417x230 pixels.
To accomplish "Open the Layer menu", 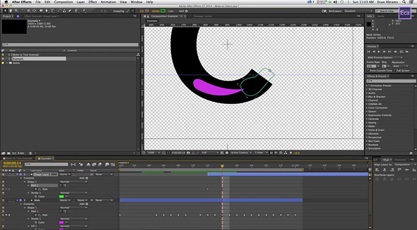I will pos(81,2).
